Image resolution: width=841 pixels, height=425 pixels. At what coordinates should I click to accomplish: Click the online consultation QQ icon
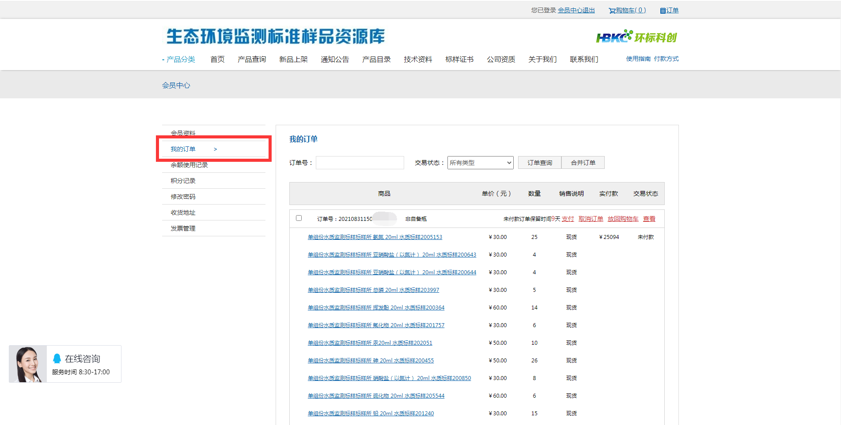57,358
